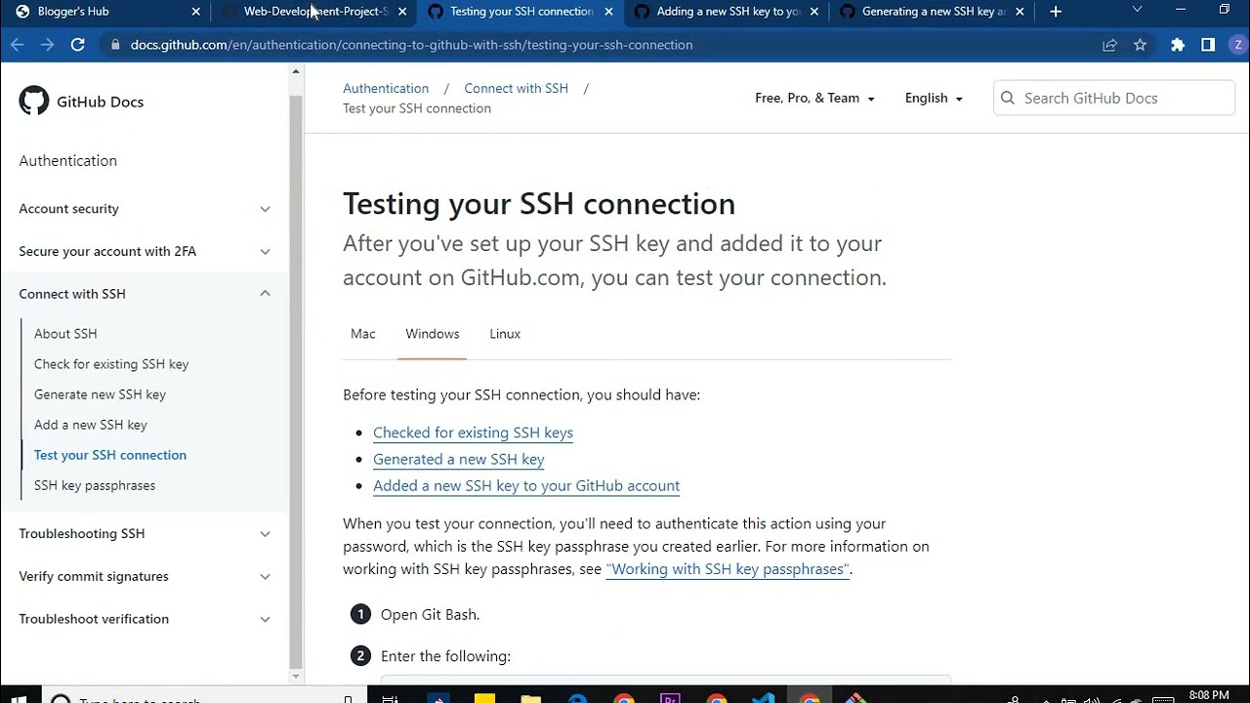Viewport: 1250px width, 703px height.
Task: Select the Linux platform tab
Action: (x=505, y=334)
